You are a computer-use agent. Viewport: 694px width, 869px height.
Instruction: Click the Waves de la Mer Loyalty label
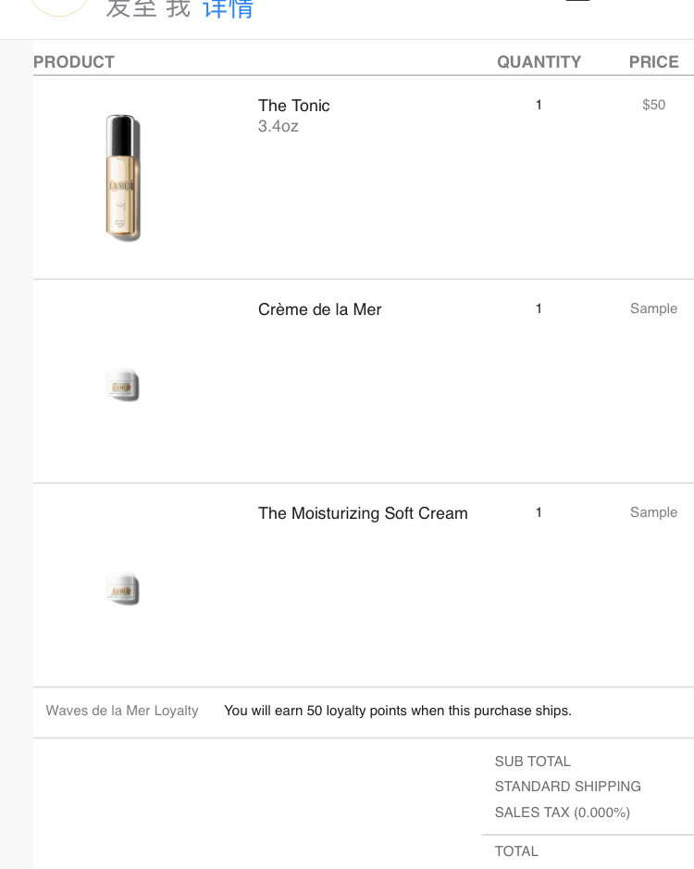(122, 711)
